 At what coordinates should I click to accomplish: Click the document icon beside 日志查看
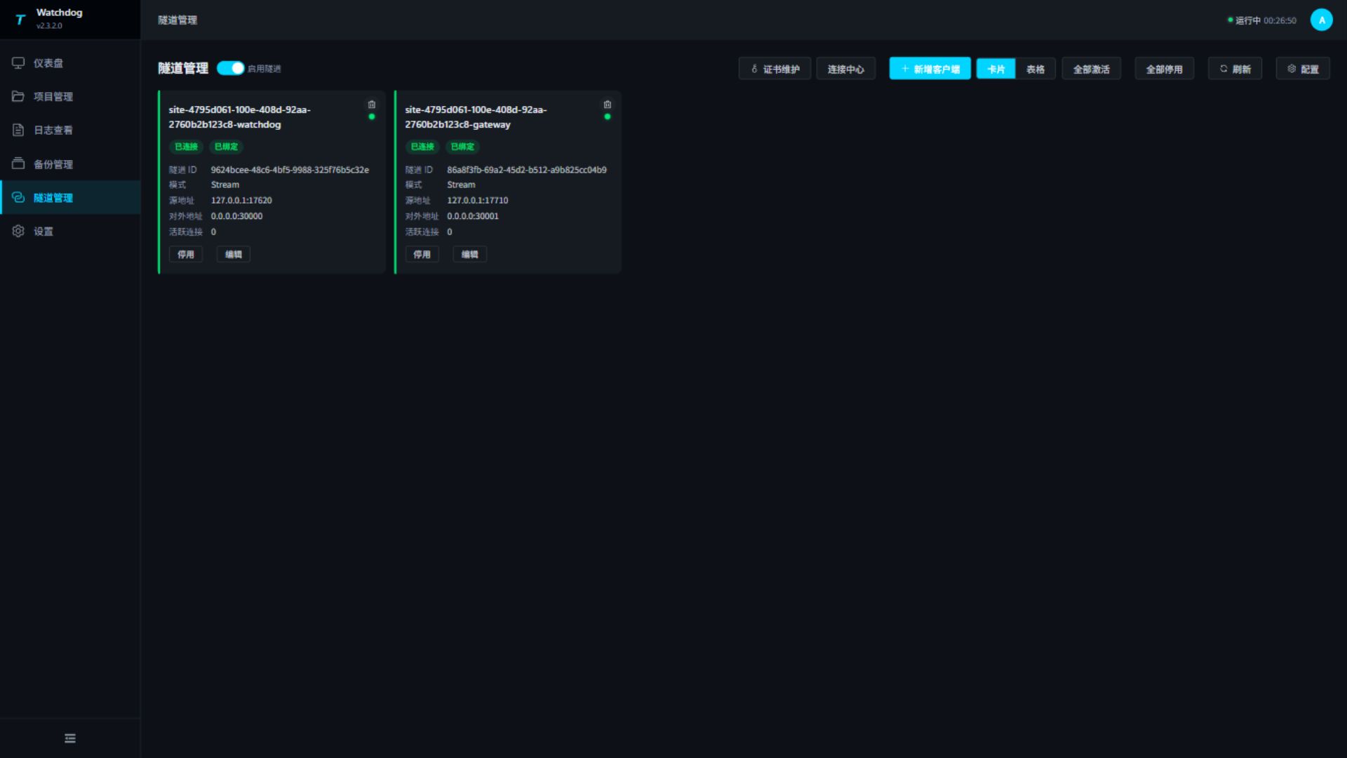(18, 130)
